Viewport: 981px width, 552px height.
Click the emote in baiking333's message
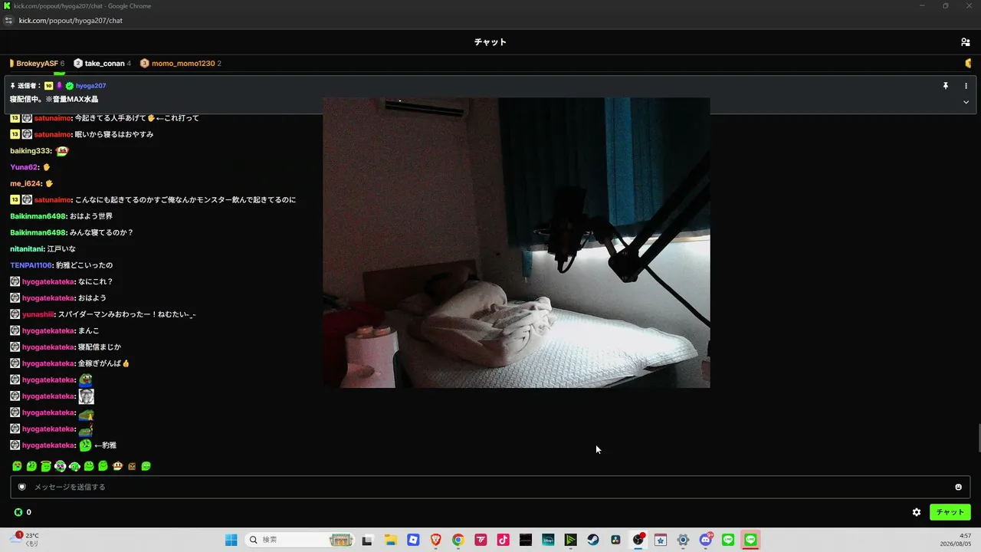62,151
